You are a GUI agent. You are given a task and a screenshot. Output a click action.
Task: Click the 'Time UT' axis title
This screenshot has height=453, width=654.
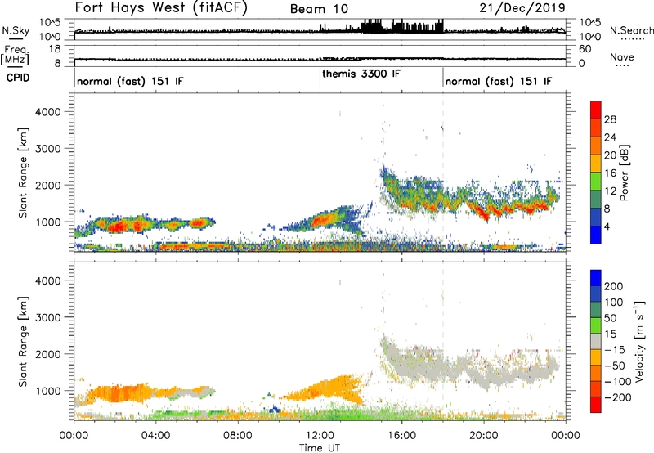[x=320, y=448]
